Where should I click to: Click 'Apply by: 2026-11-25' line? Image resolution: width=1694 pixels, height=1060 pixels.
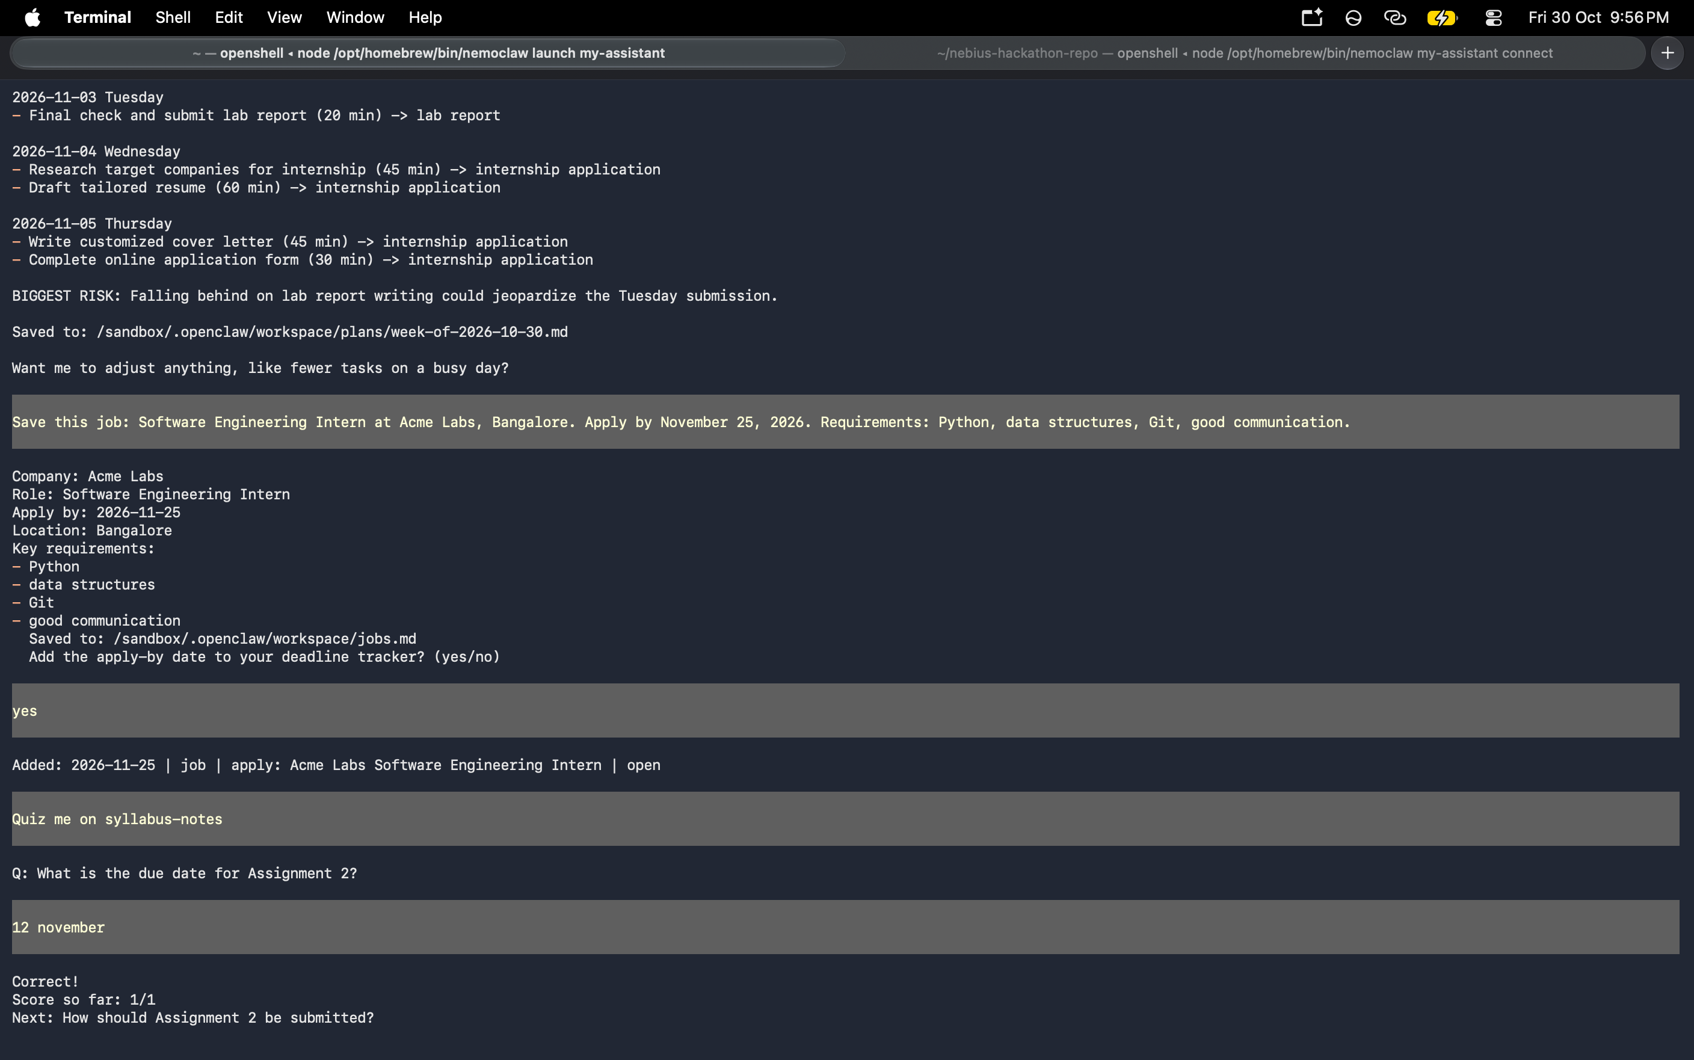pyautogui.click(x=96, y=513)
